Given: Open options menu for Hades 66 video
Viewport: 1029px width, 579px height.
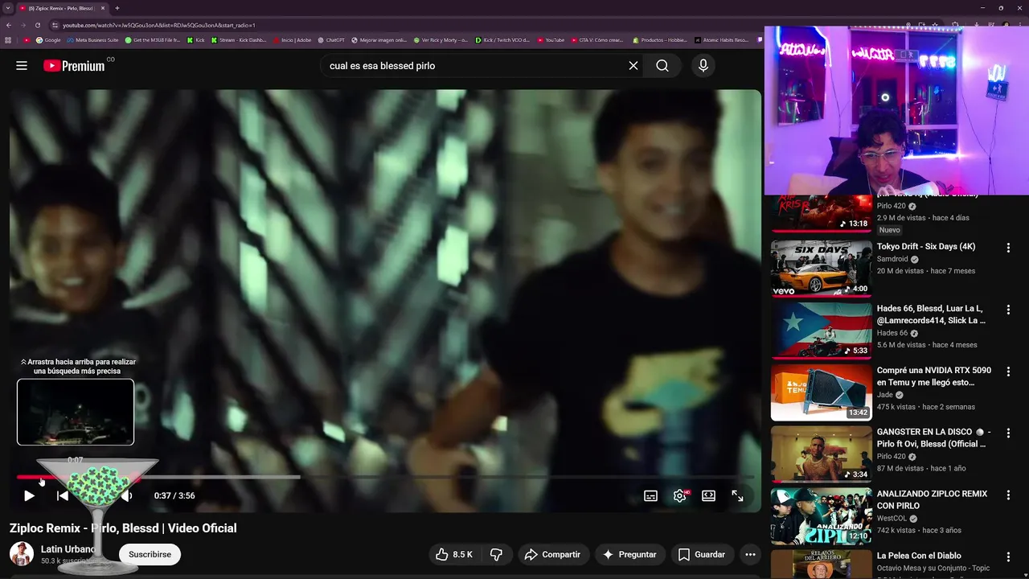Looking at the screenshot, I should [x=1008, y=310].
